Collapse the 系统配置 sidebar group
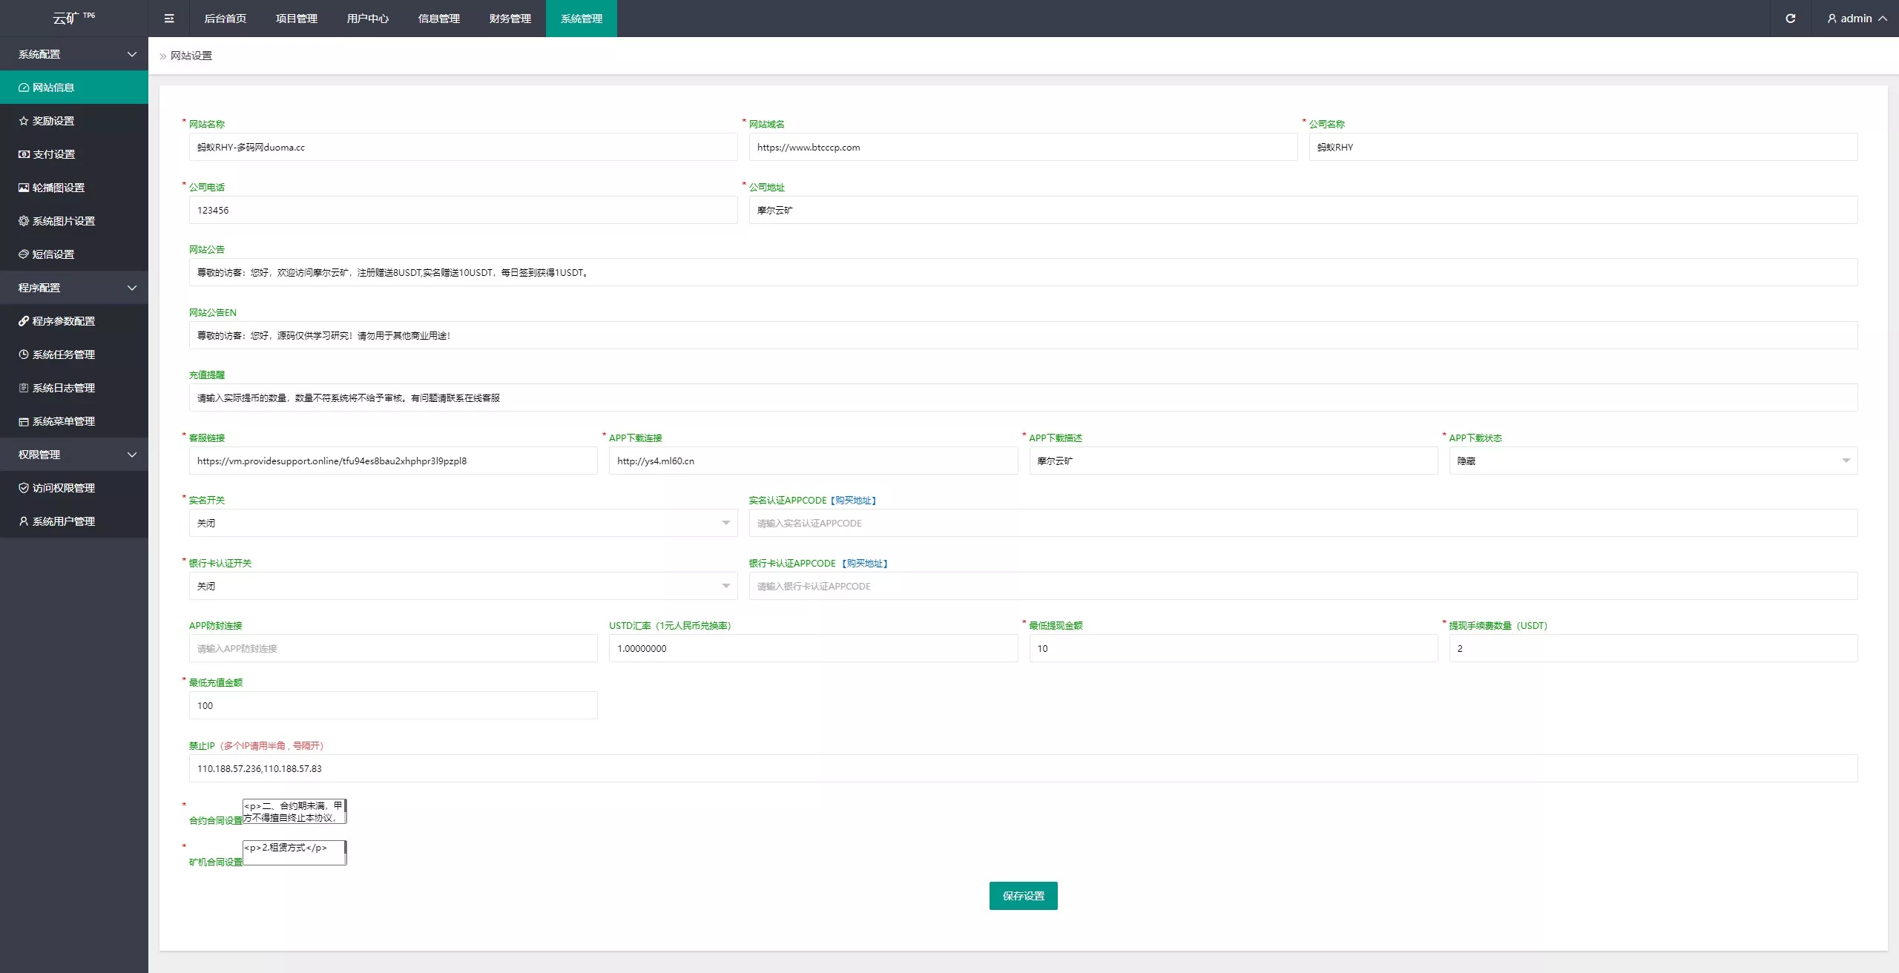The image size is (1899, 973). 74,54
